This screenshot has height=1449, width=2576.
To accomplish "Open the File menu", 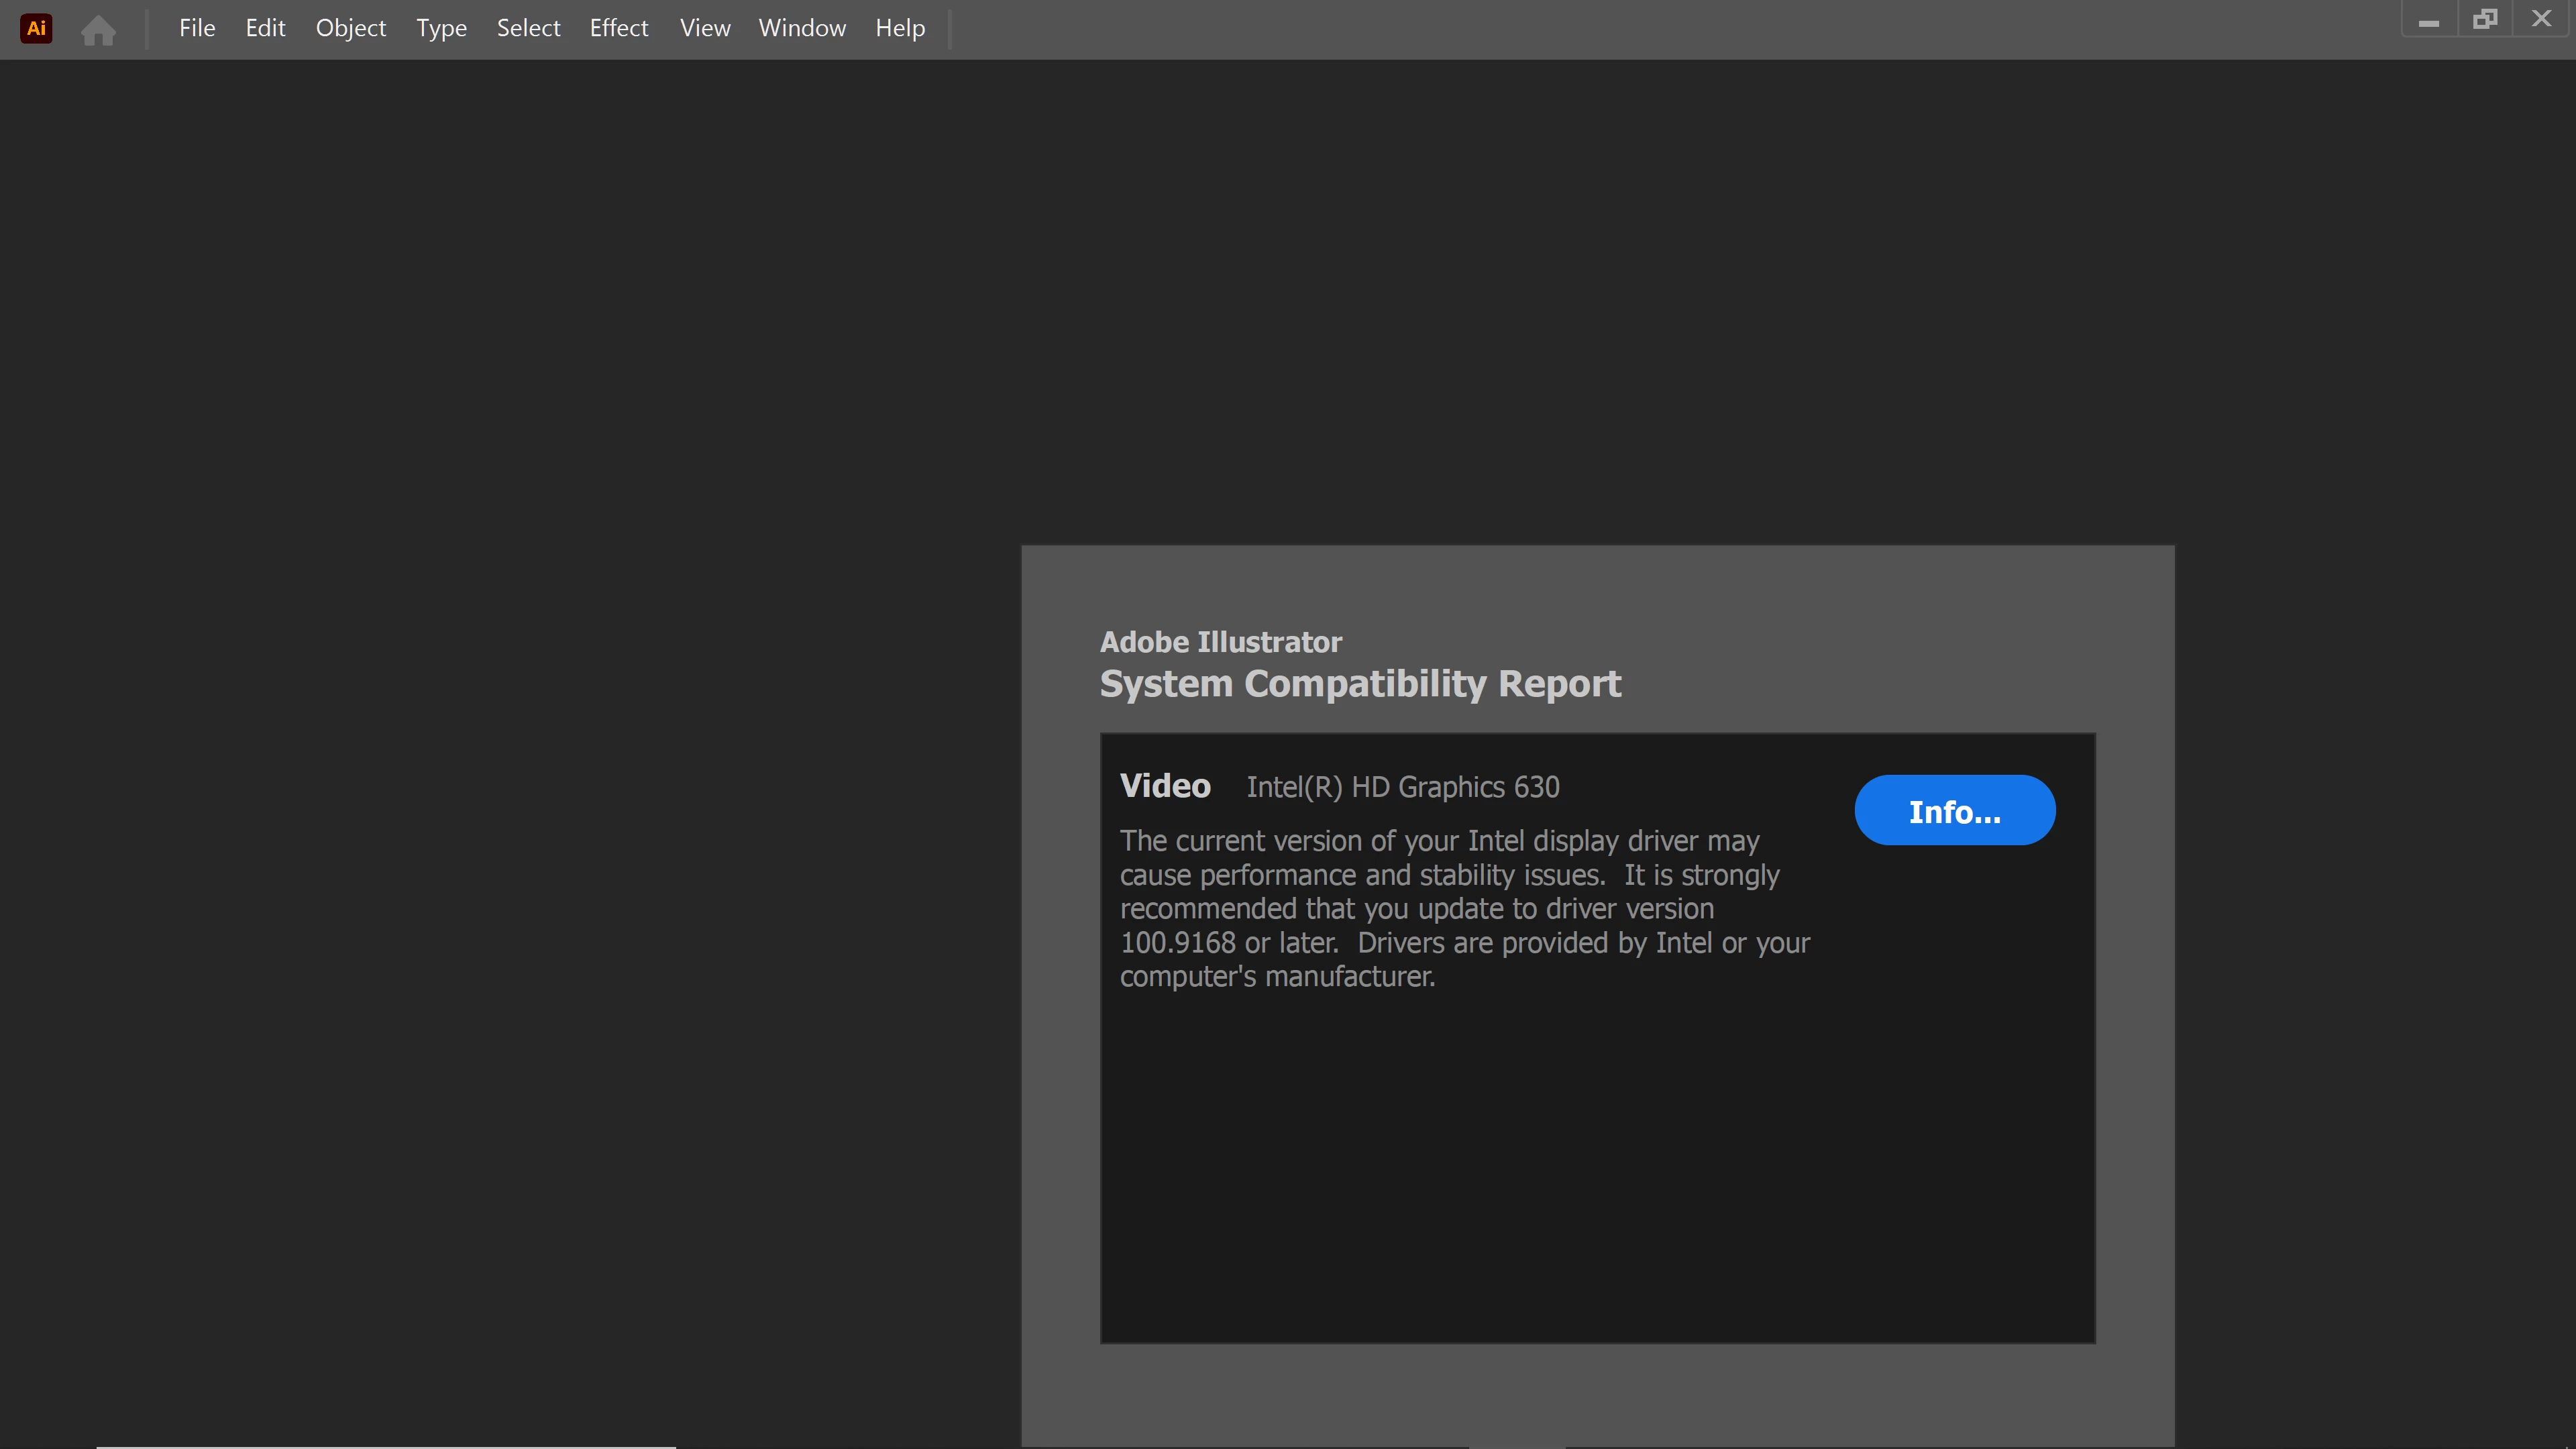I will tap(197, 28).
